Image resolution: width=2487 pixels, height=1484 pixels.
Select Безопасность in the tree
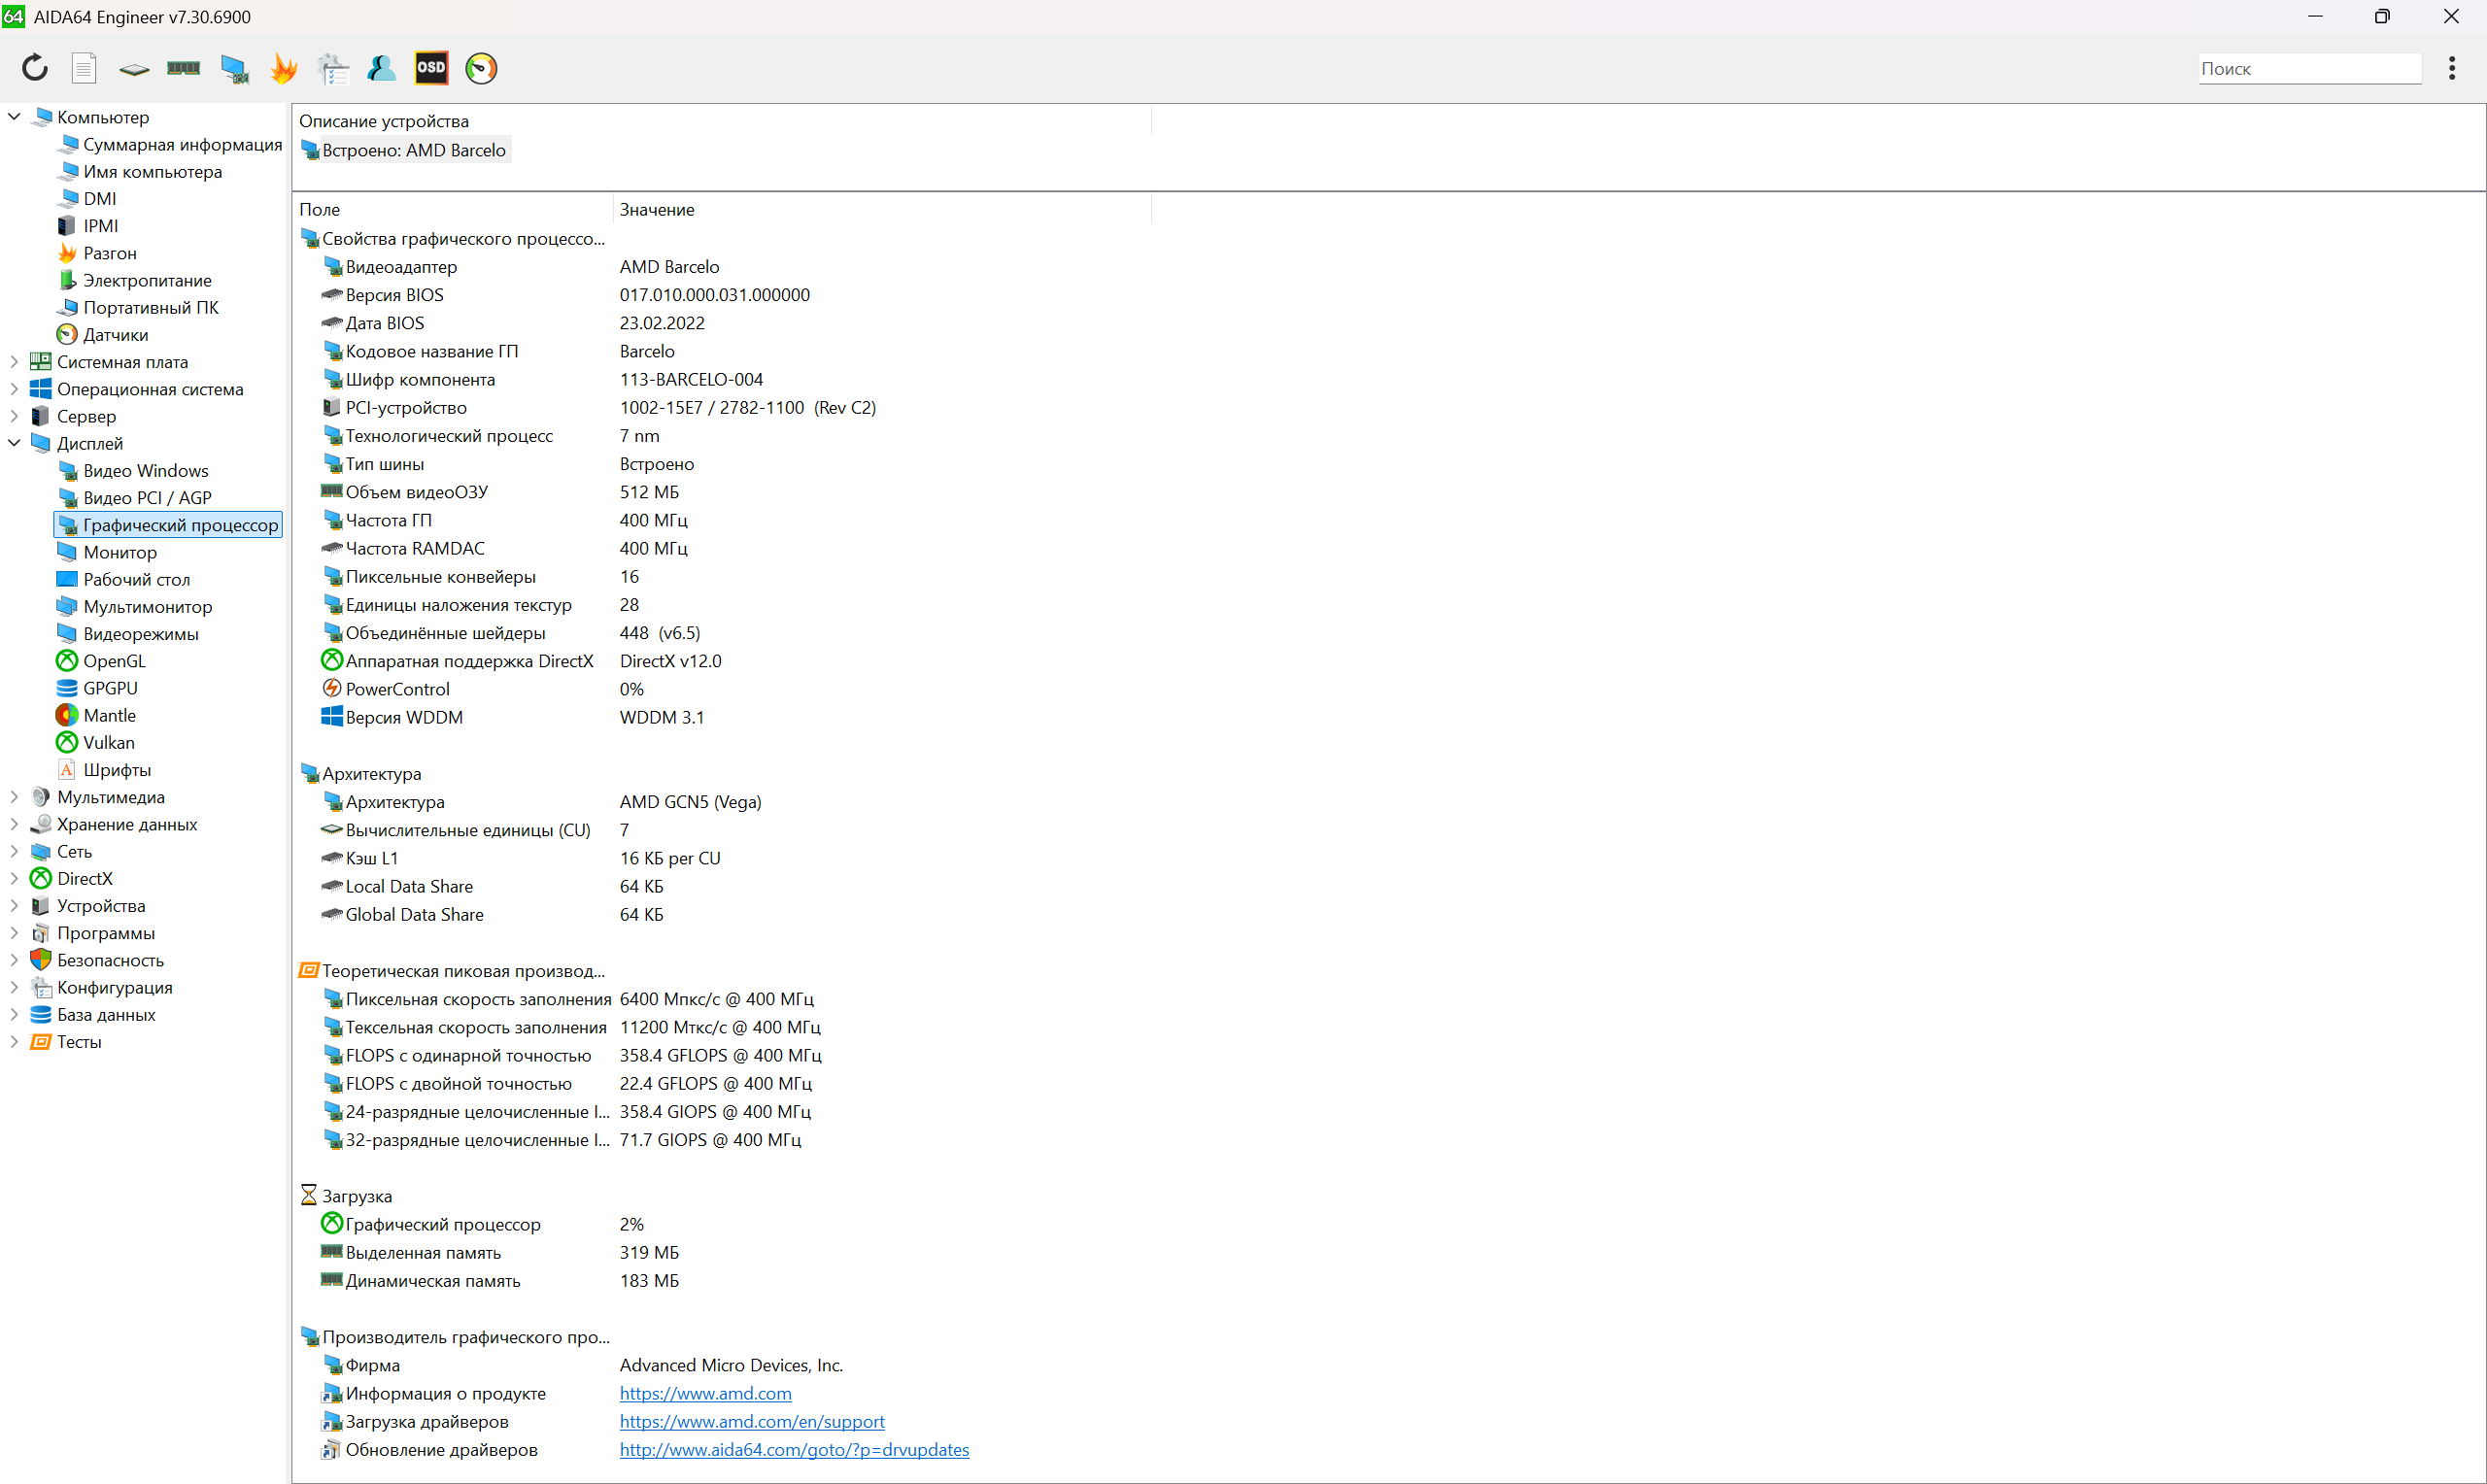coord(110,960)
